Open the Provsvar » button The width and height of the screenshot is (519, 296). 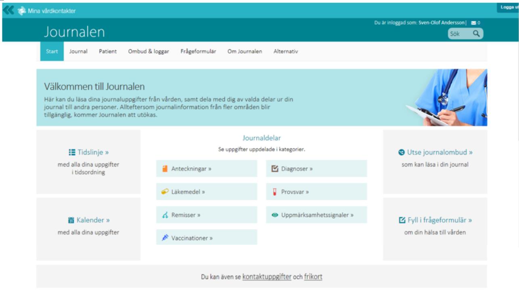[x=316, y=192]
